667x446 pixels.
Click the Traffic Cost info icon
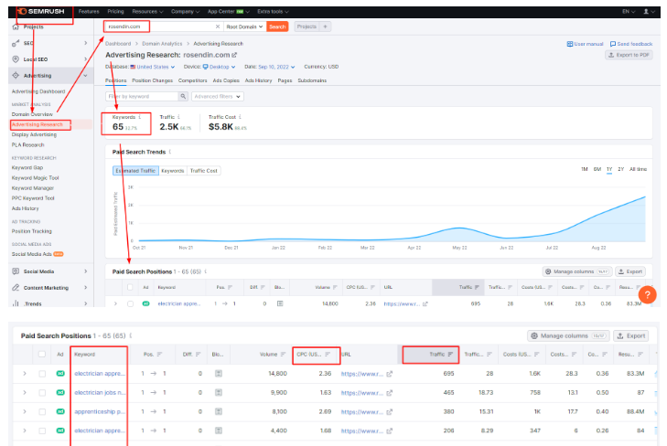(x=240, y=117)
